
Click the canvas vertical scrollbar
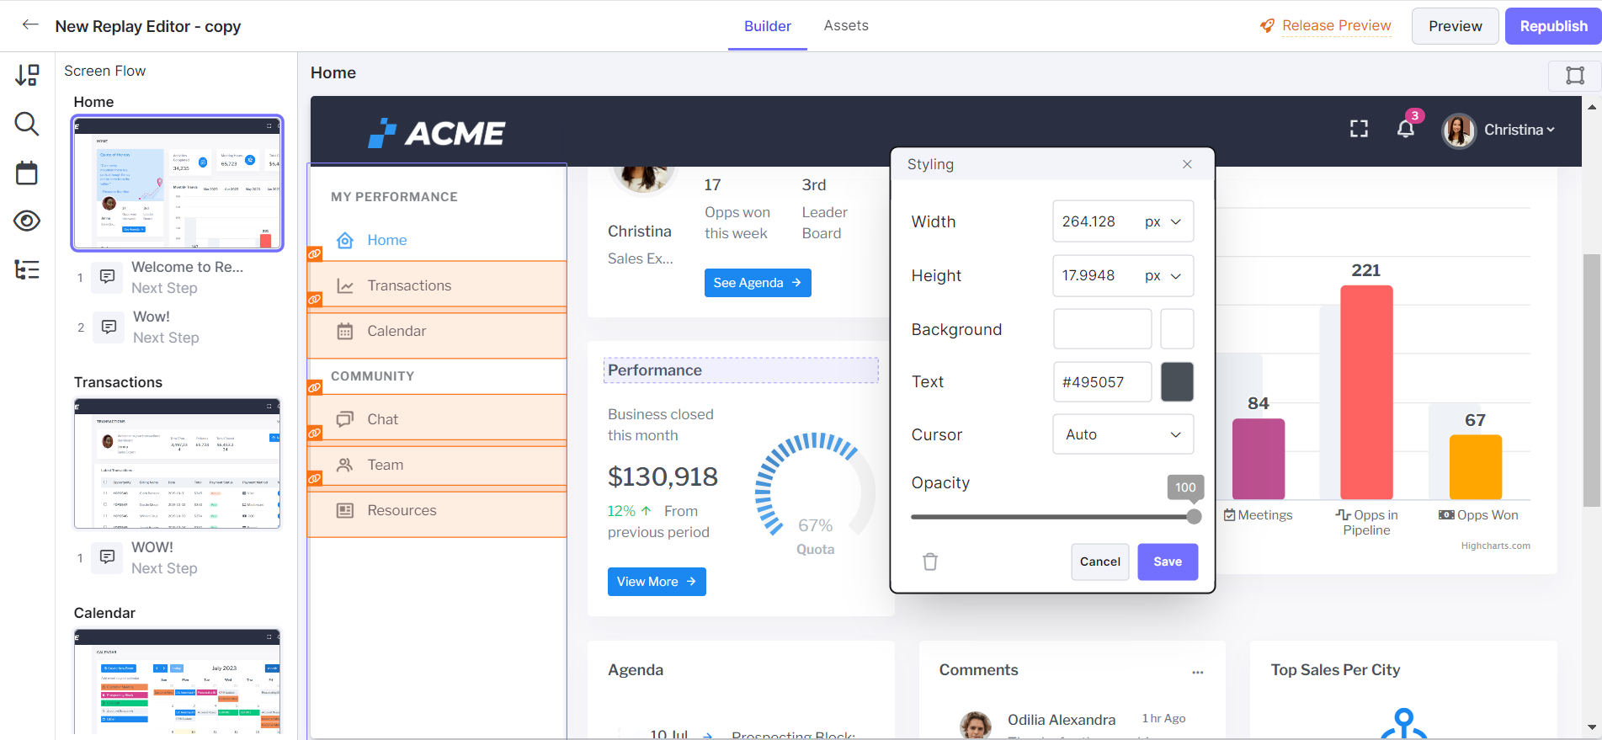pyautogui.click(x=1591, y=379)
